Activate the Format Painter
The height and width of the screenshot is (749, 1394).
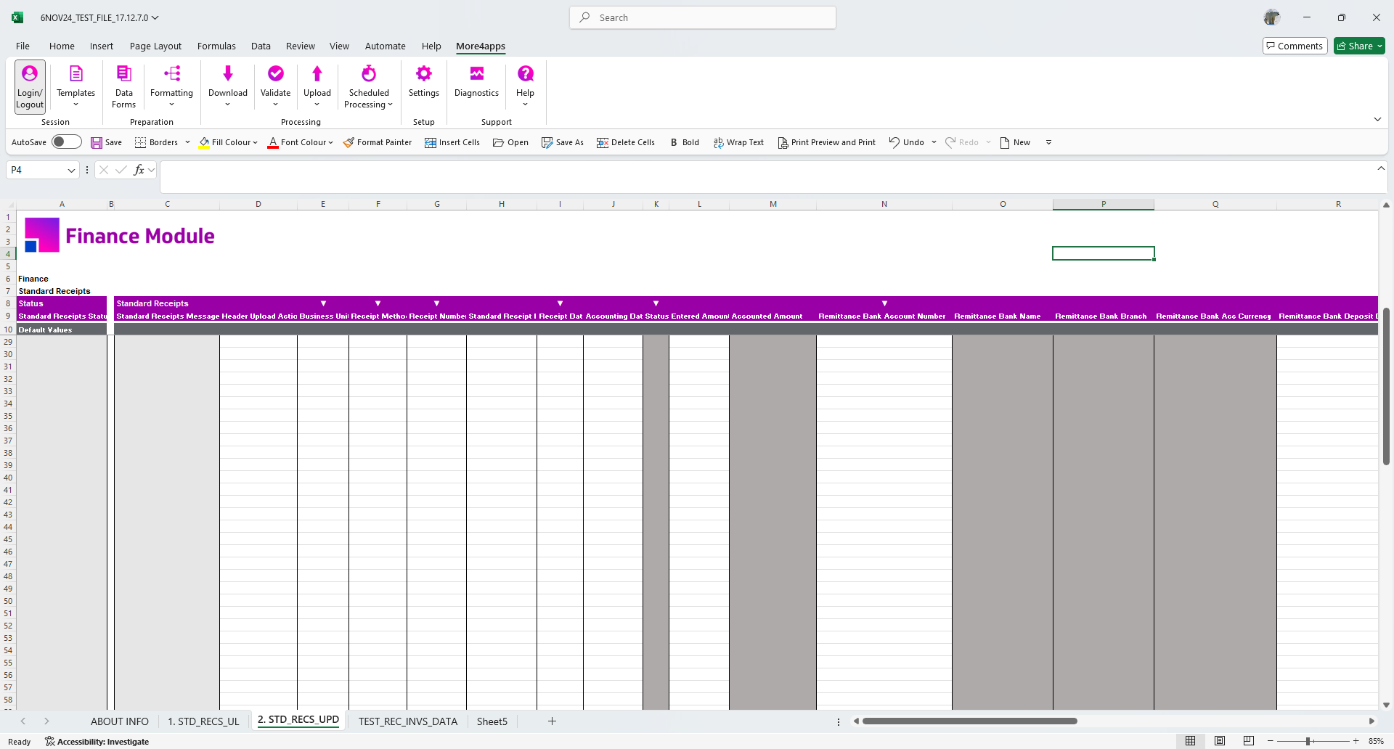tap(378, 143)
